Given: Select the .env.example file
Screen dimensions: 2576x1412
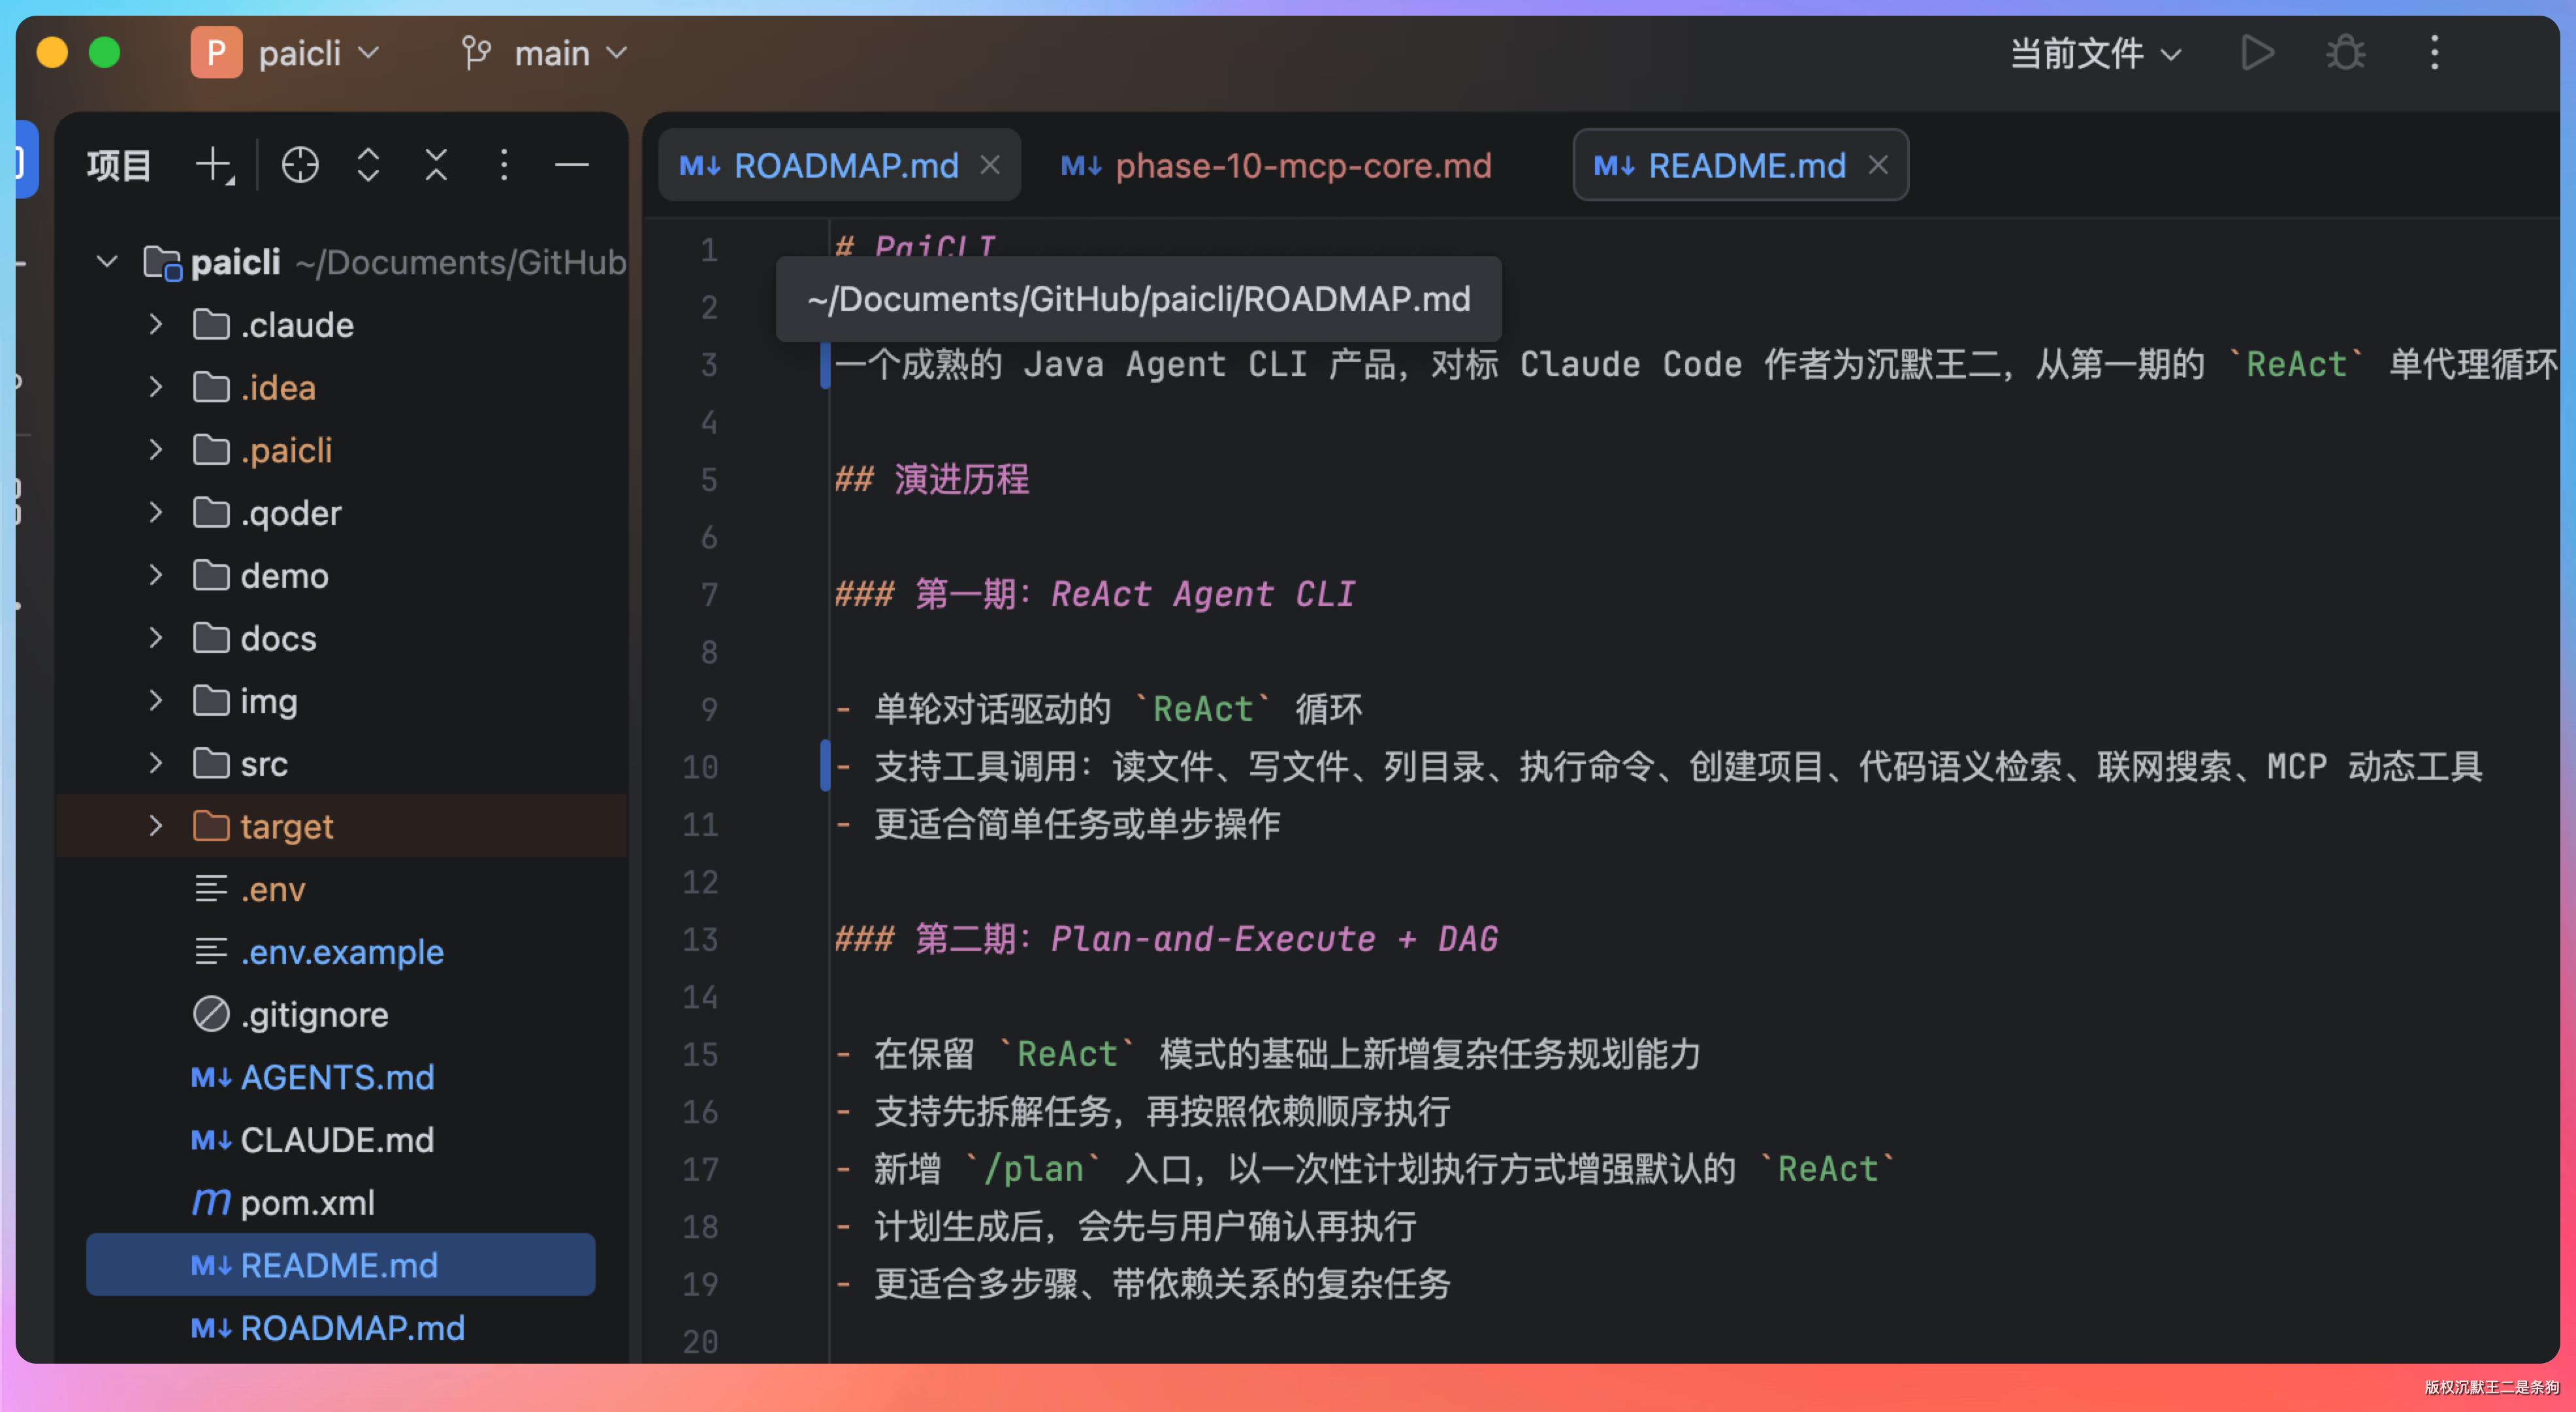Looking at the screenshot, I should tap(342, 952).
